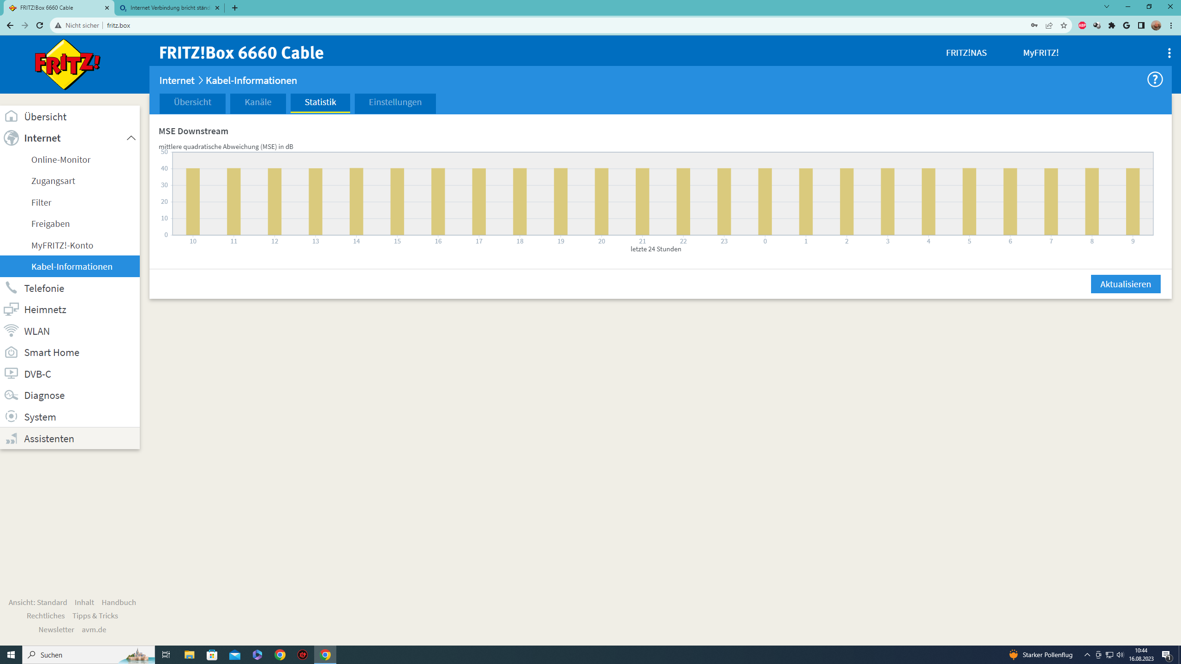The height and width of the screenshot is (664, 1181).
Task: Go back with the browser back arrow
Action: pyautogui.click(x=10, y=25)
